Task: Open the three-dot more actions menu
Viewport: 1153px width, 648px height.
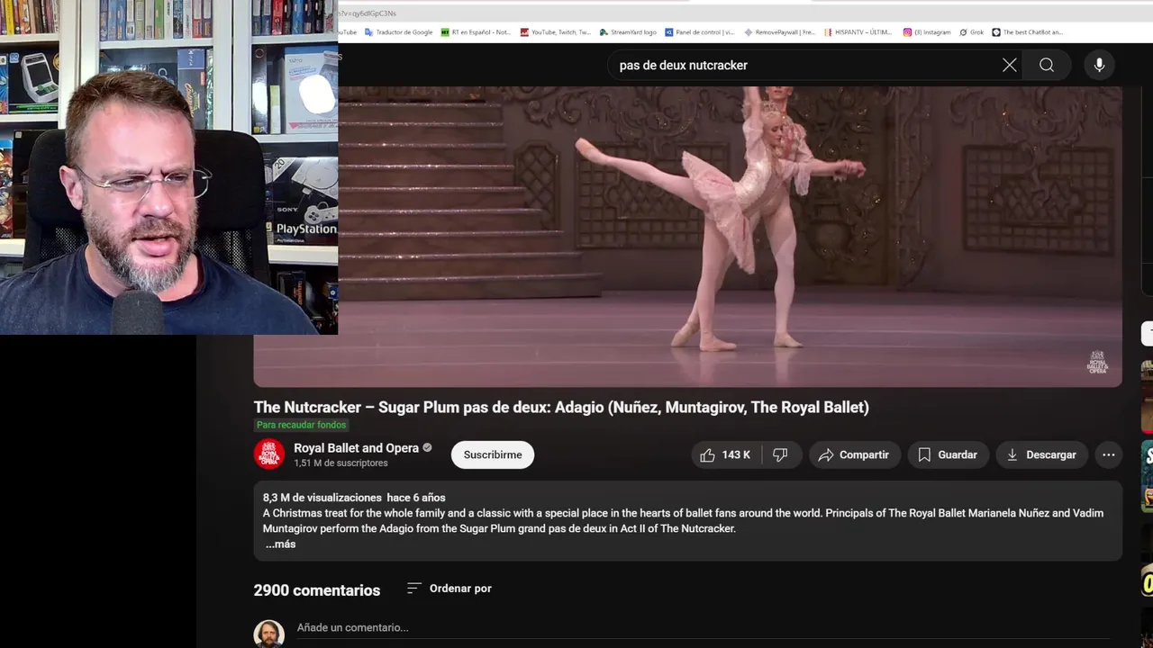Action: click(x=1109, y=454)
